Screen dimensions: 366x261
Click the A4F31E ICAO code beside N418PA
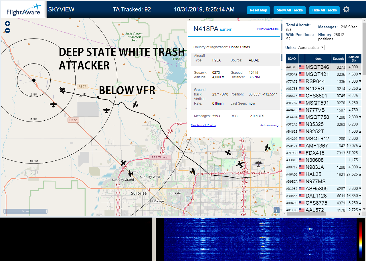point(226,30)
